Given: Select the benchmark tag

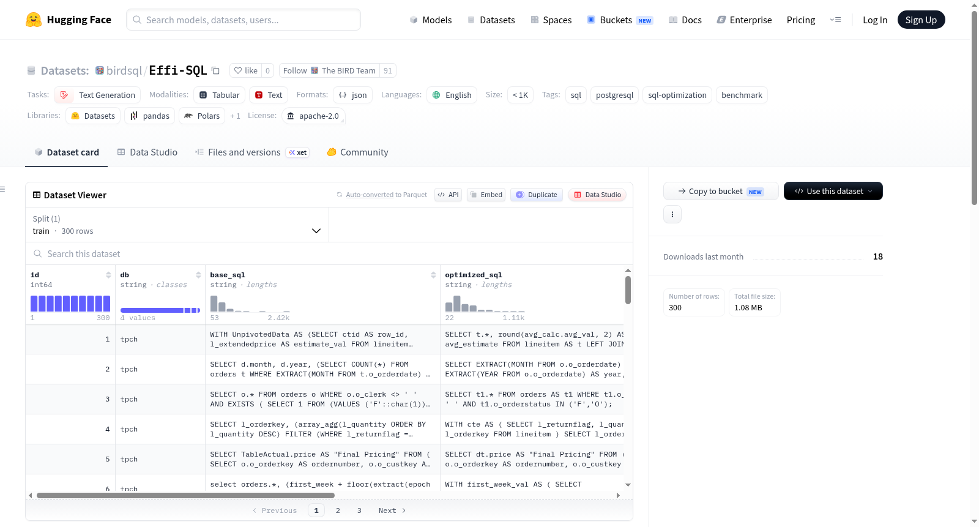Looking at the screenshot, I should [x=742, y=95].
